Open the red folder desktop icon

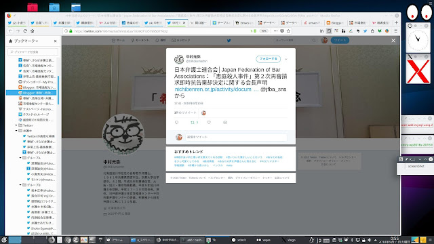[33, 7]
